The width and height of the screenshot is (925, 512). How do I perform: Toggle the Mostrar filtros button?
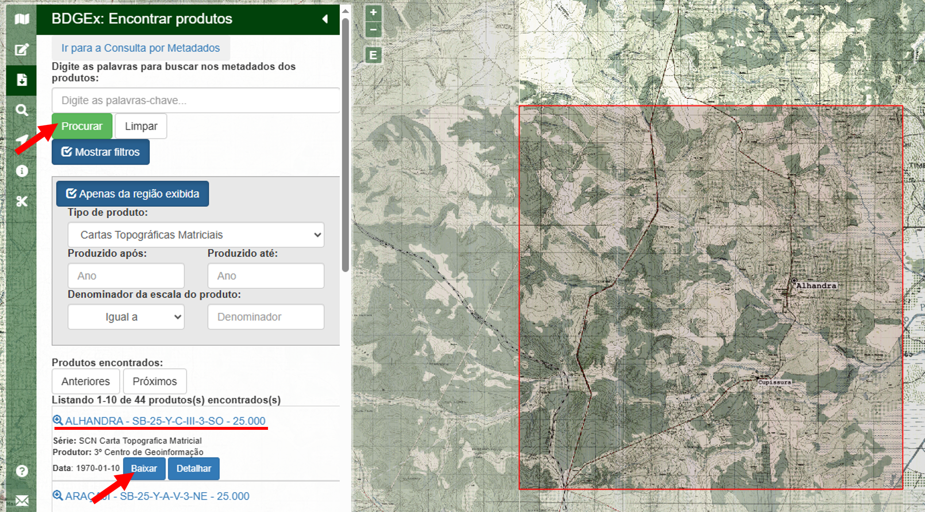click(101, 152)
